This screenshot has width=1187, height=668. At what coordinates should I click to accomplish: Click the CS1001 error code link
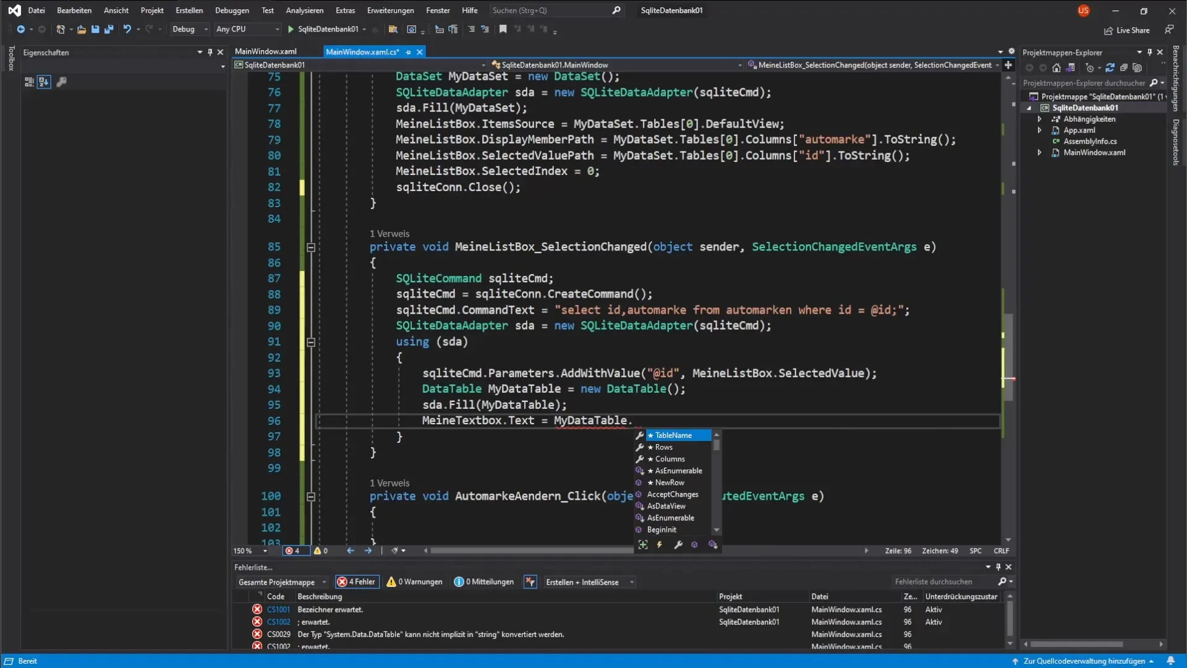coord(278,610)
